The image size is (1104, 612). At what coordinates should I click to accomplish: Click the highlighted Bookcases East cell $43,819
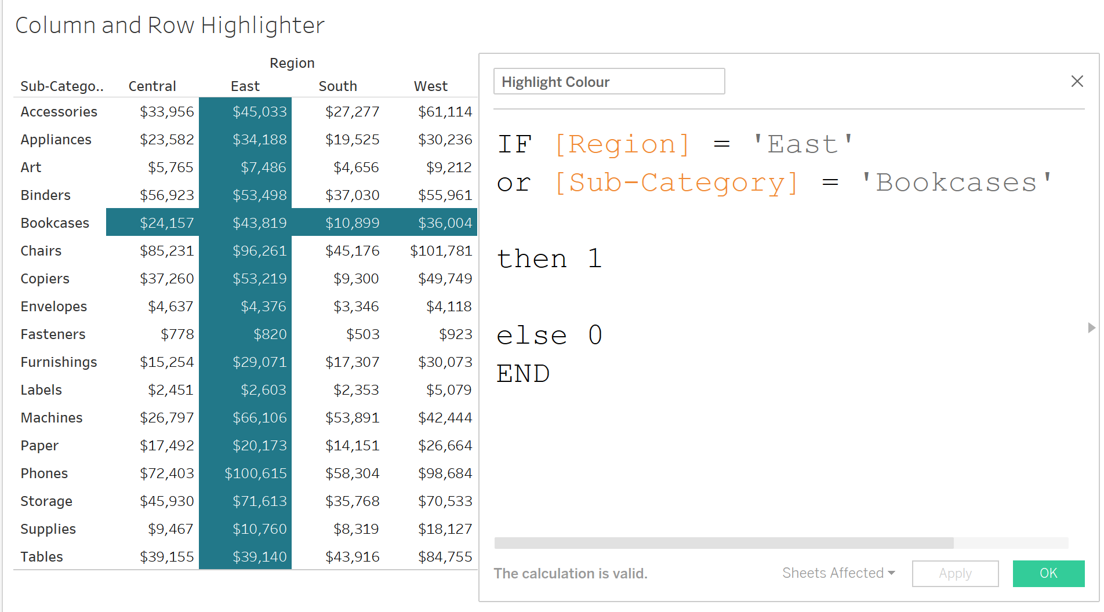260,222
